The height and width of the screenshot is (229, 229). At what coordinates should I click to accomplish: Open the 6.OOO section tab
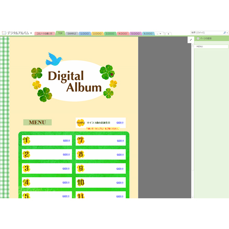click(x=148, y=33)
